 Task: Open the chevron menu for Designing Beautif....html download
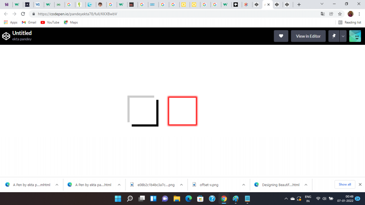tap(306, 185)
